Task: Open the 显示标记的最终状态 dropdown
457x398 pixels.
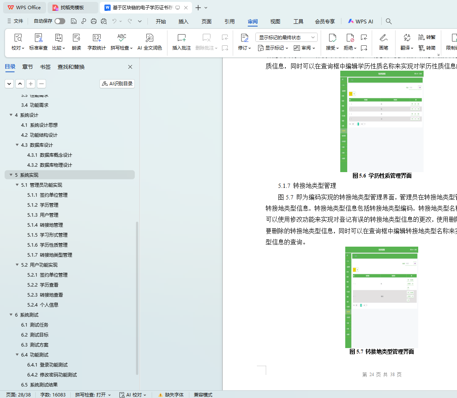Action: (x=286, y=37)
